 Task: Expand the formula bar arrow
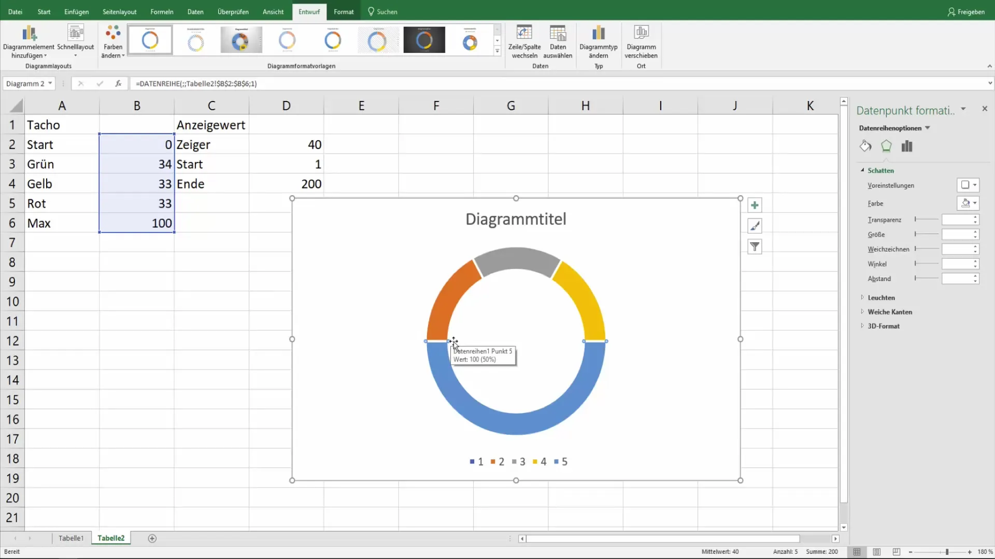point(990,83)
